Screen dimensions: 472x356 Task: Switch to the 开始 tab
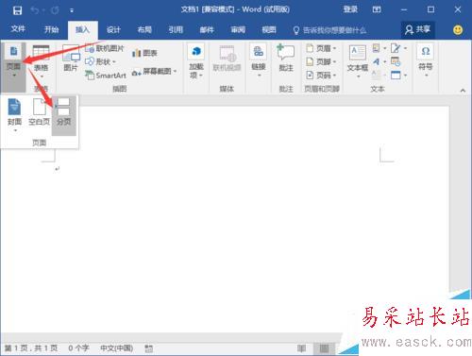click(x=51, y=29)
